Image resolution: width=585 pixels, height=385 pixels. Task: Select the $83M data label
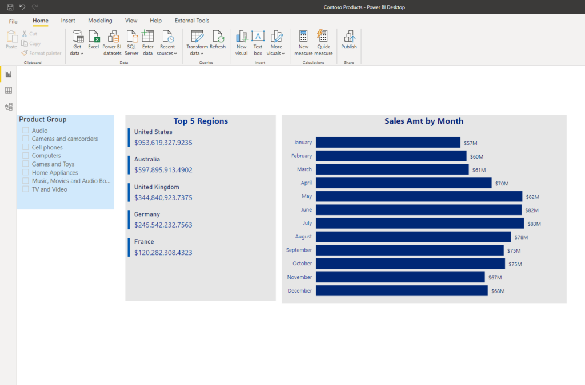coord(534,224)
